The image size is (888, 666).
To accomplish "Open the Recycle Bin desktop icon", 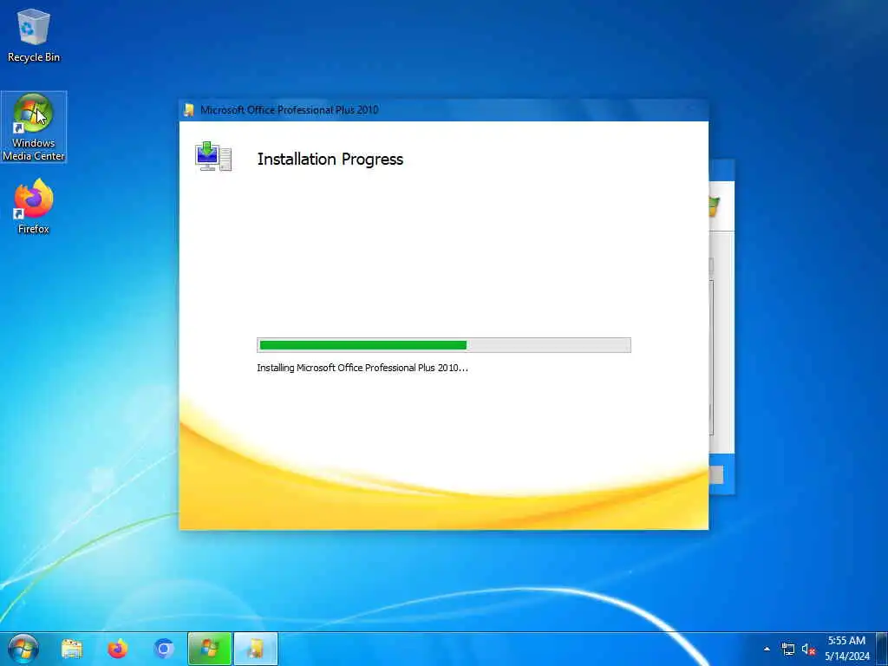I will [34, 35].
